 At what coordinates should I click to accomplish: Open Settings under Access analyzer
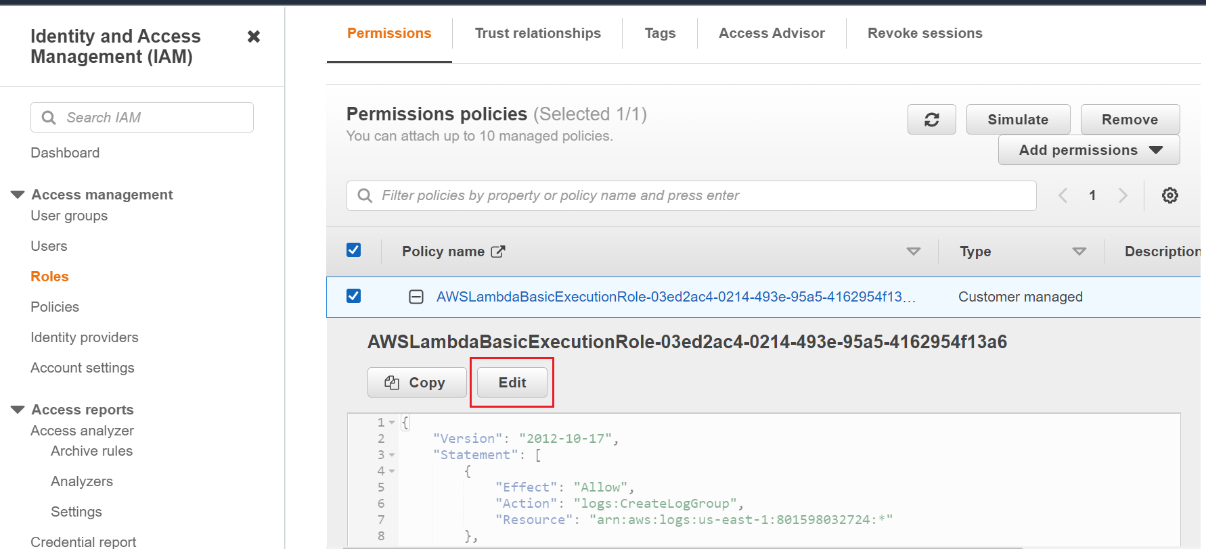(x=76, y=512)
